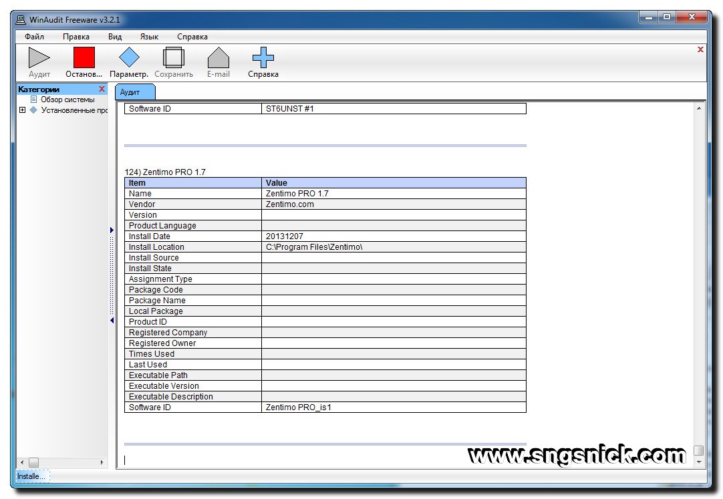Open the Вид menu
The width and height of the screenshot is (723, 499).
pyautogui.click(x=115, y=37)
